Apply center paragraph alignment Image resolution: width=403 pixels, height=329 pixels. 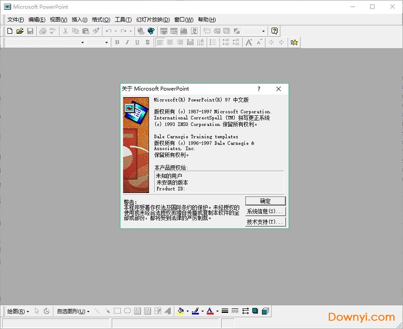170,42
